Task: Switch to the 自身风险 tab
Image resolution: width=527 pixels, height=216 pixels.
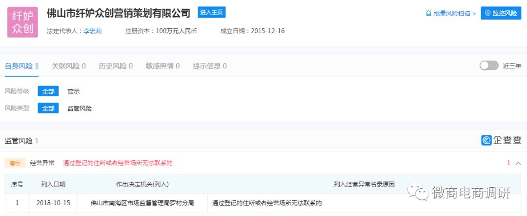Action: click(x=21, y=66)
